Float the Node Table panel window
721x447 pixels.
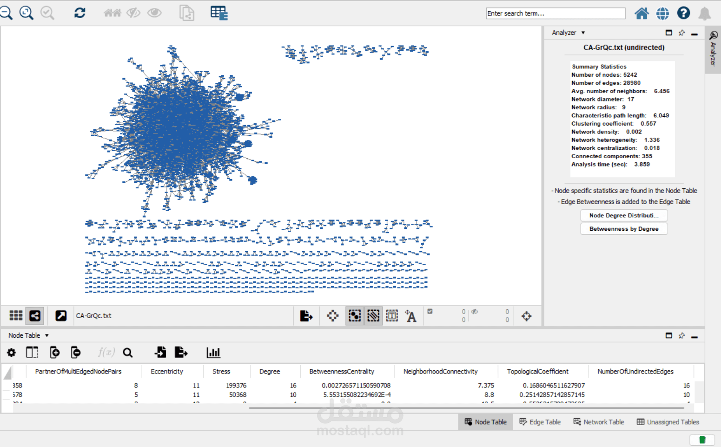[669, 335]
